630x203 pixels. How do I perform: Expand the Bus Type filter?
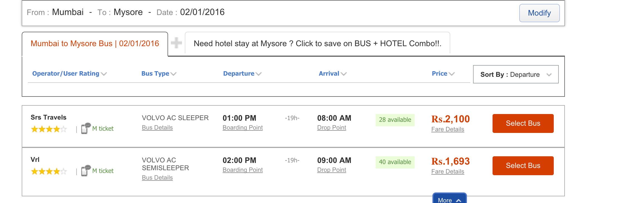[x=159, y=74]
